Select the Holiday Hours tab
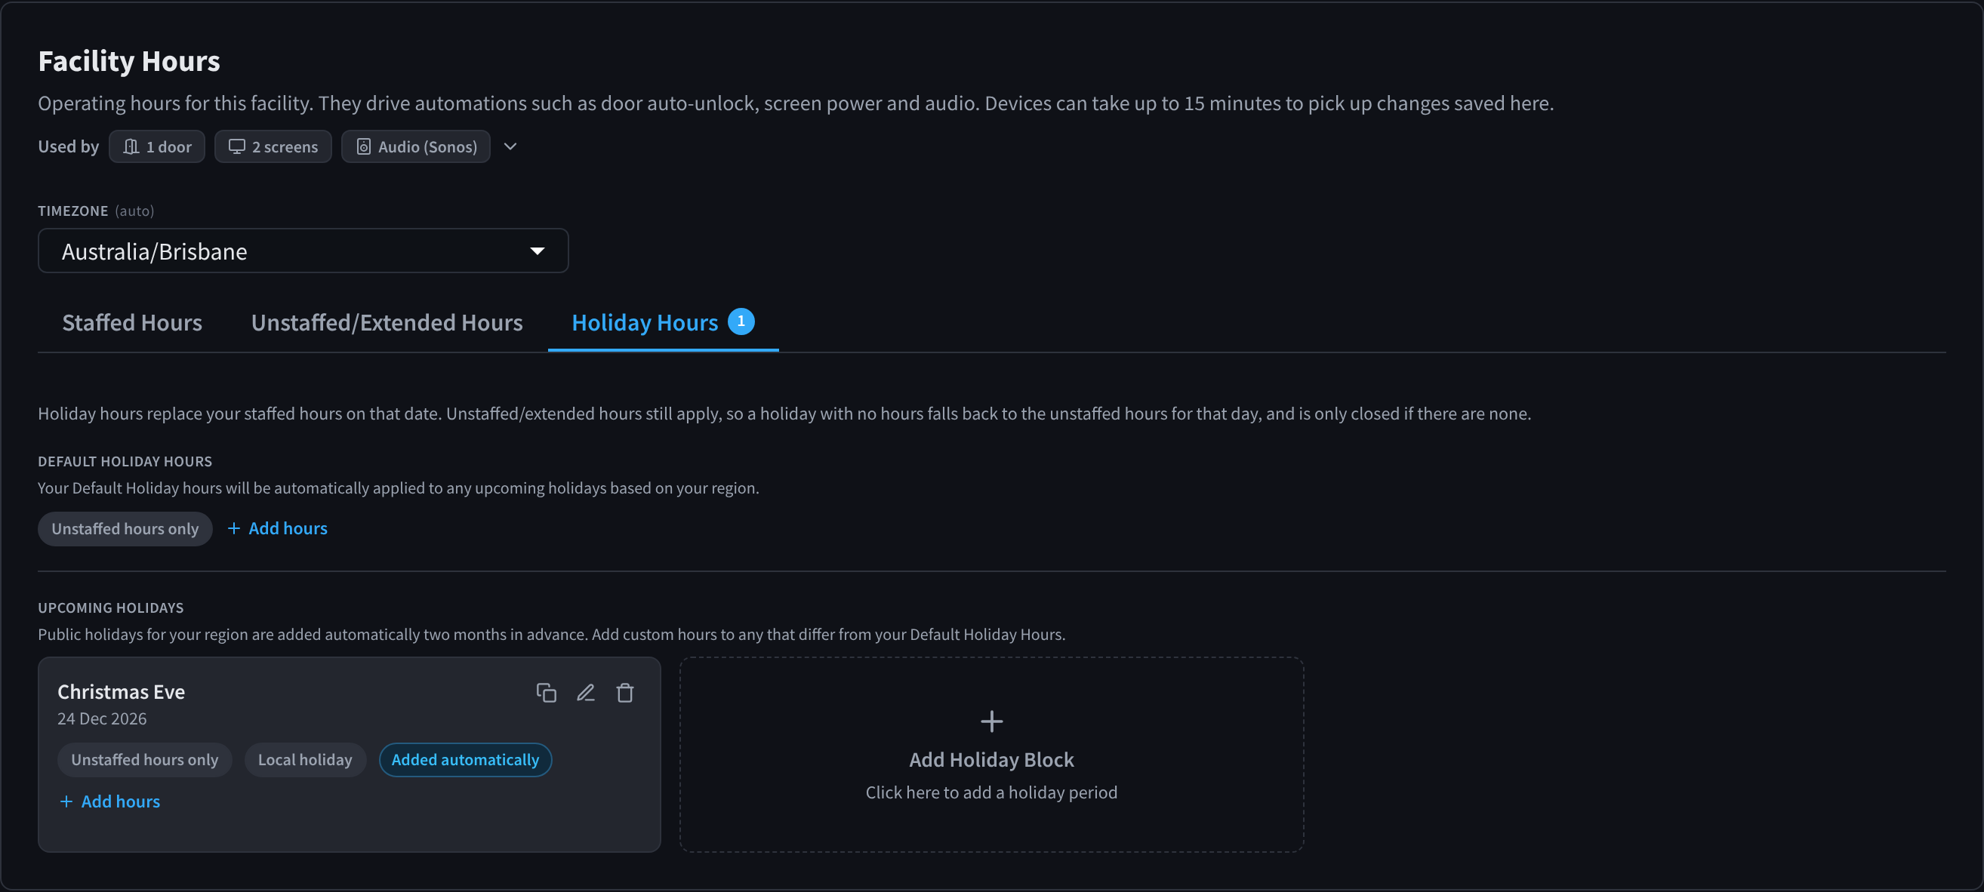The image size is (1984, 892). (x=663, y=322)
